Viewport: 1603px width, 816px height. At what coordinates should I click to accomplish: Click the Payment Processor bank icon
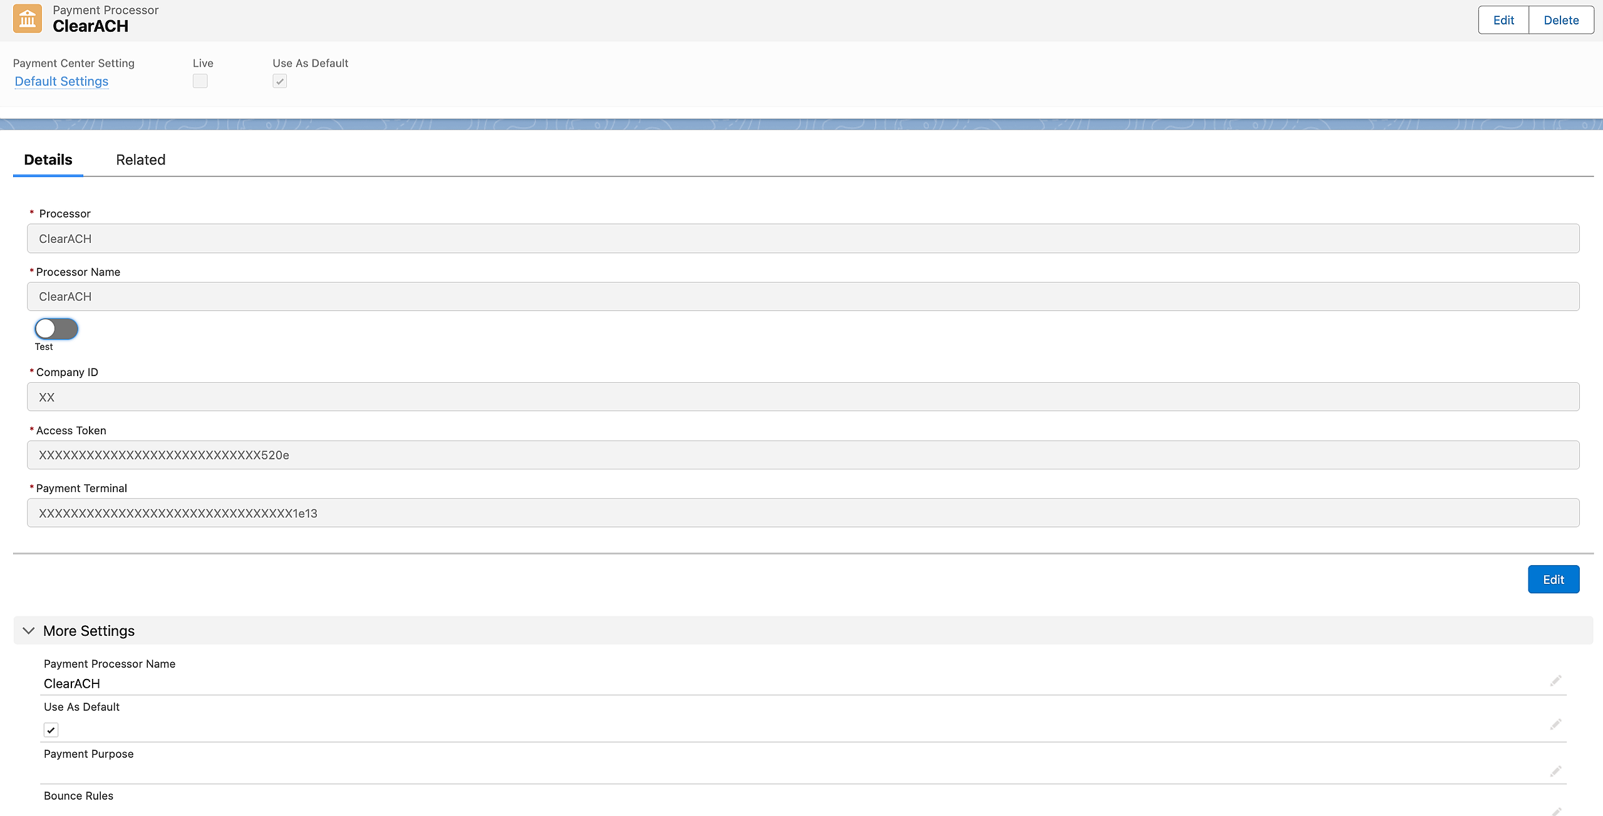(x=28, y=19)
